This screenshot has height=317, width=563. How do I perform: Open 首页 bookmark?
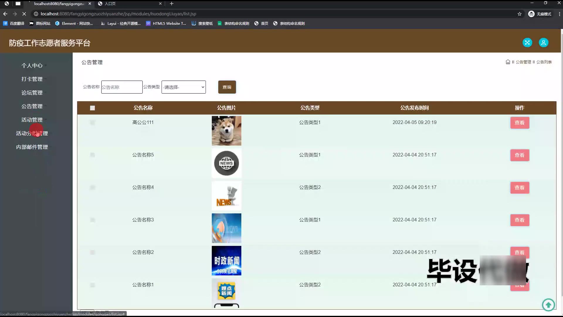pos(261,23)
